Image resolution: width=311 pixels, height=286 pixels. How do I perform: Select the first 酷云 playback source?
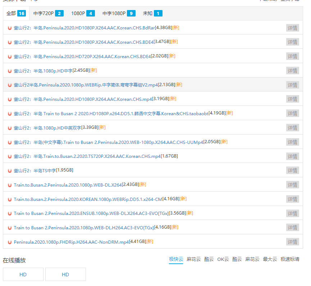[209, 259]
